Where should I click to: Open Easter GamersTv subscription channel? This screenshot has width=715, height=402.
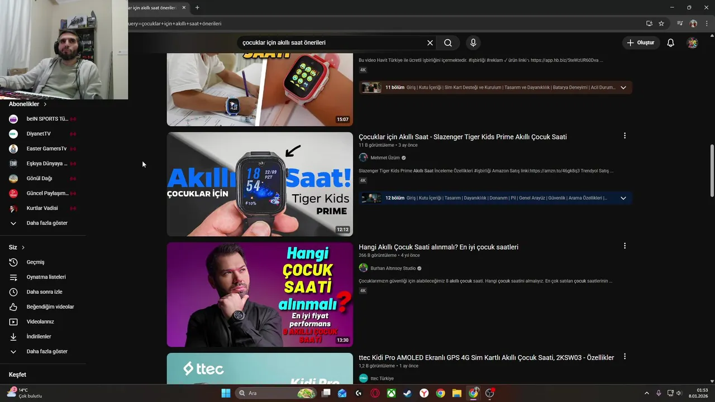coord(43,149)
